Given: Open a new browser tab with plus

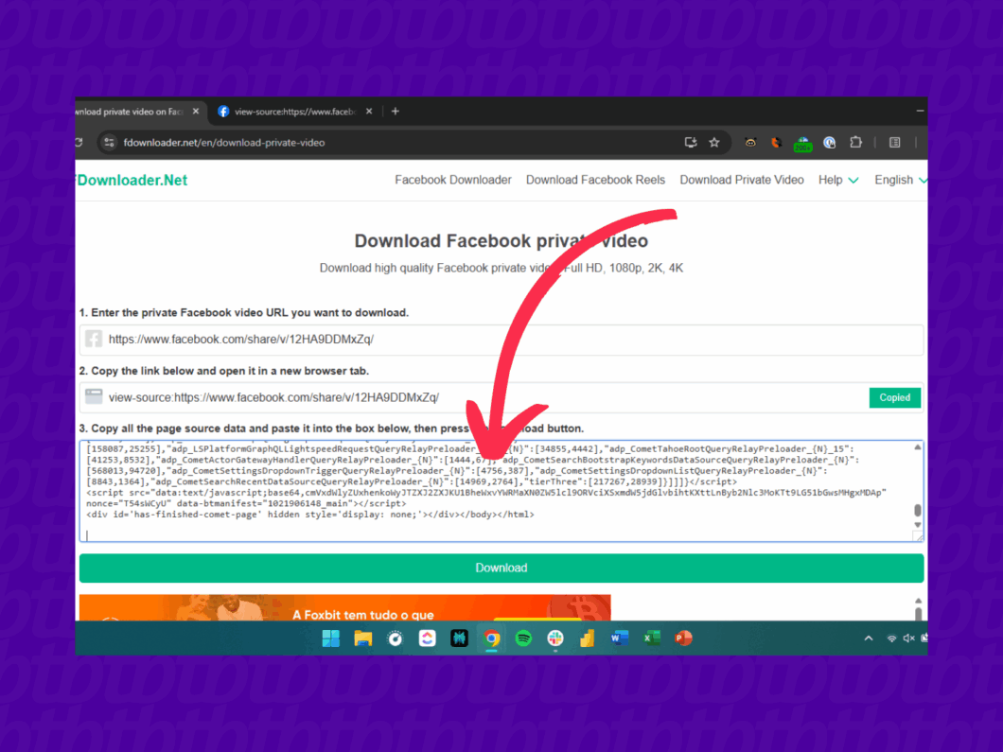Looking at the screenshot, I should pyautogui.click(x=396, y=112).
